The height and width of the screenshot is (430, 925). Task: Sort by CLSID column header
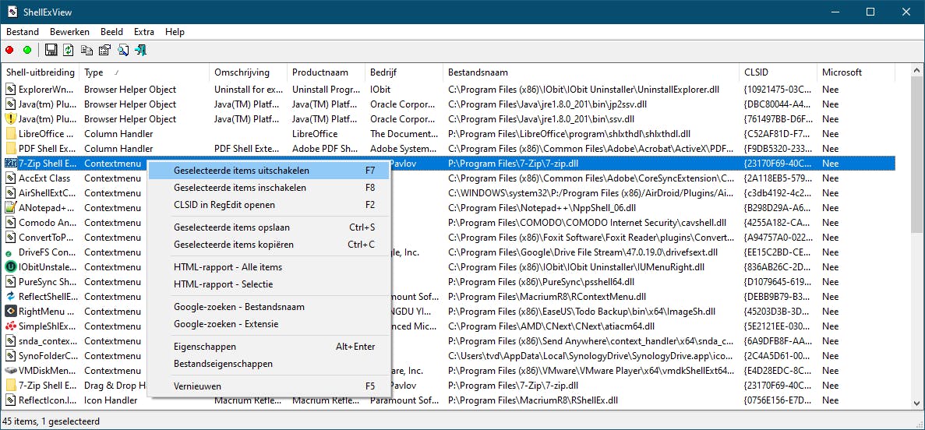point(778,72)
